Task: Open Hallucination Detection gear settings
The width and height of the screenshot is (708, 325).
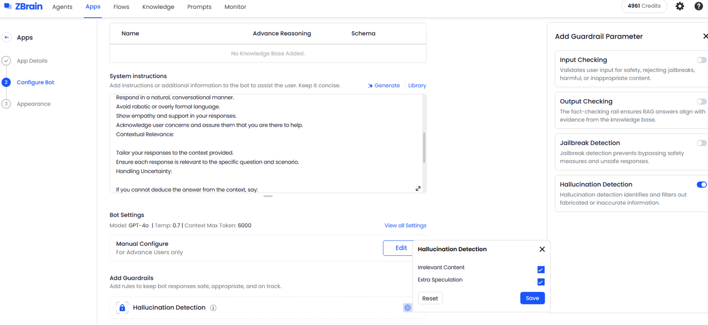Action: pos(408,308)
